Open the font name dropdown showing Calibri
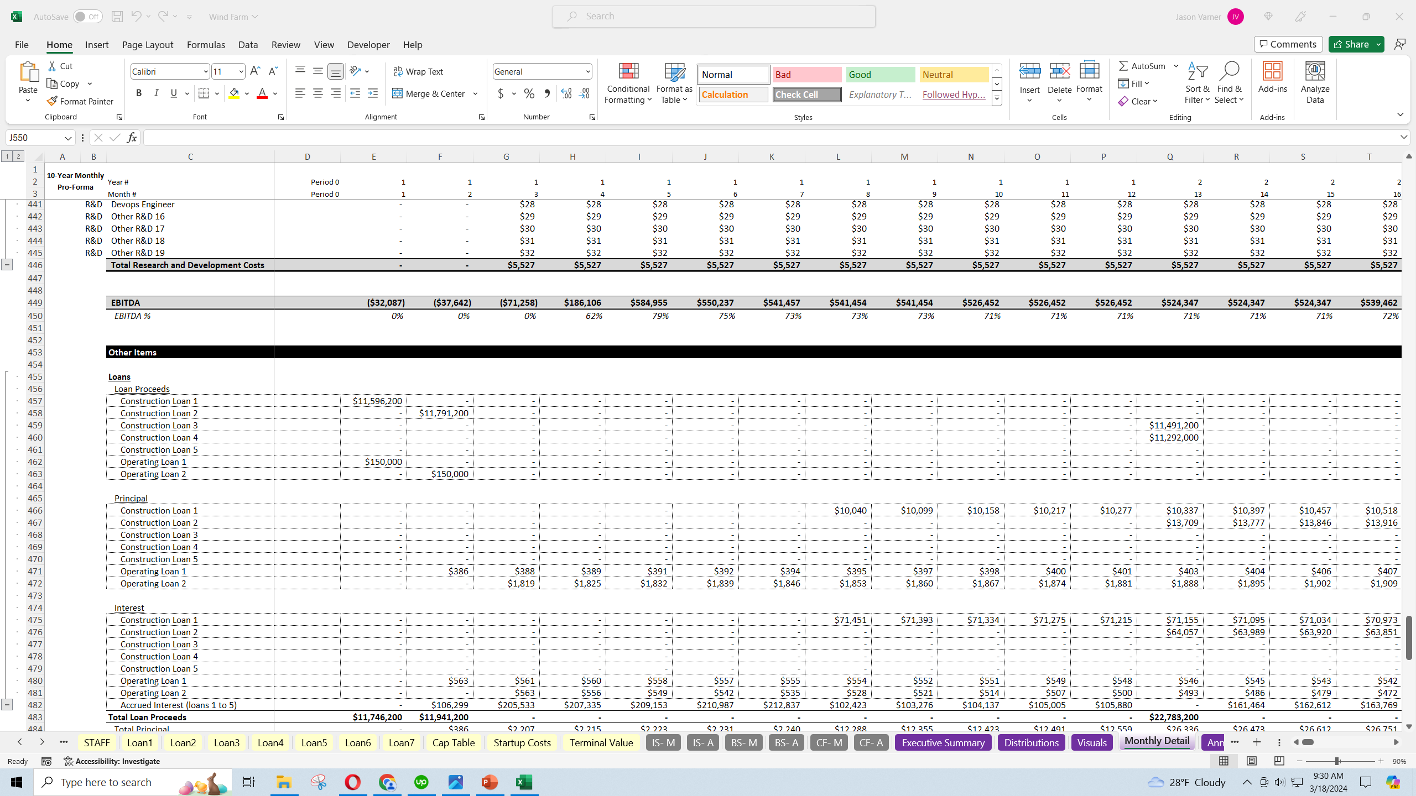 click(x=205, y=71)
